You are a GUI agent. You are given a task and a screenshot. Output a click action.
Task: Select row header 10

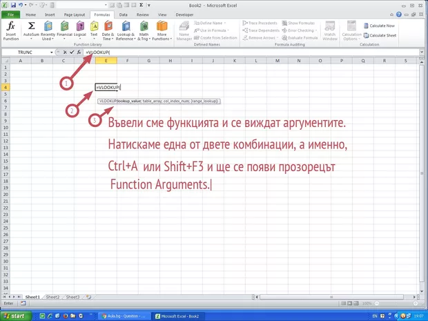coord(6,128)
